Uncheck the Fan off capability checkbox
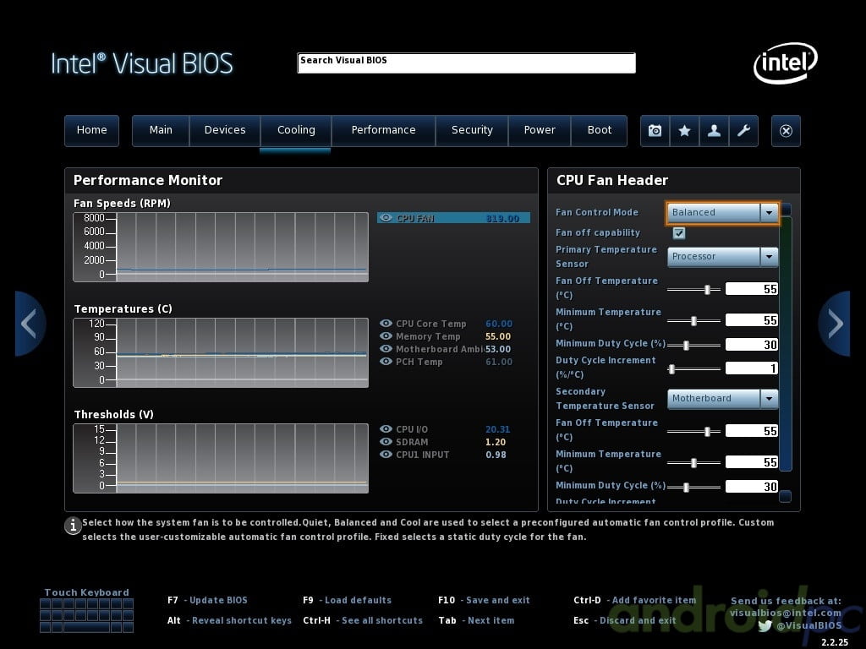866x649 pixels. point(678,233)
